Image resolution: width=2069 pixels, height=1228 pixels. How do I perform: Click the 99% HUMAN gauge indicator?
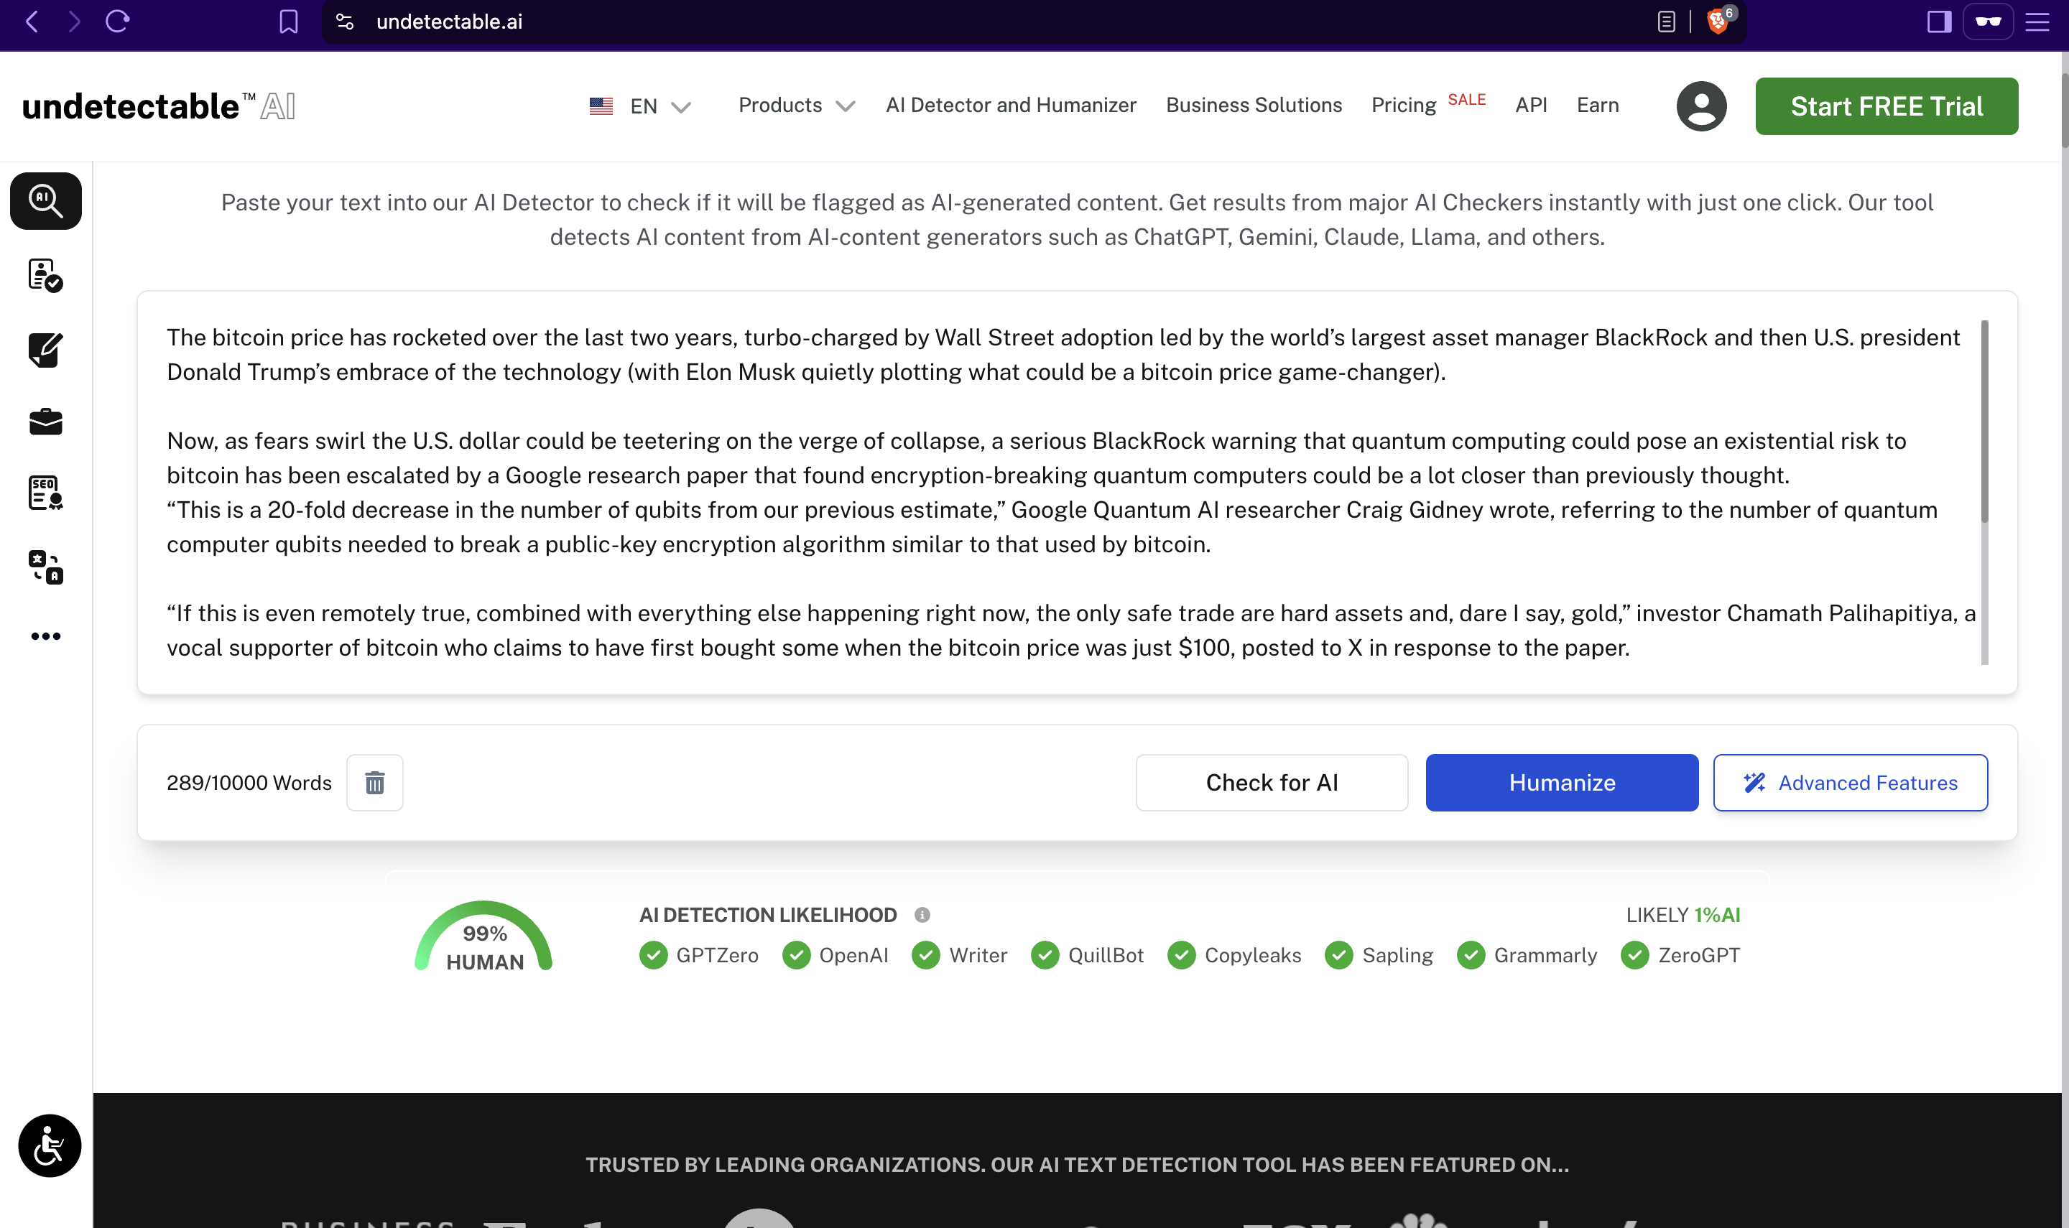485,939
